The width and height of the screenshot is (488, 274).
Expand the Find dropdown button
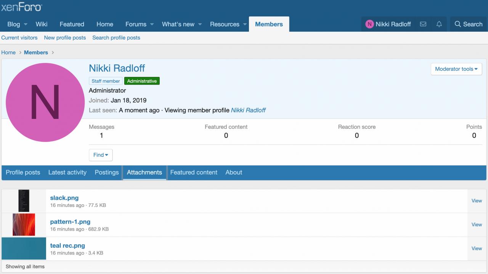(x=101, y=155)
